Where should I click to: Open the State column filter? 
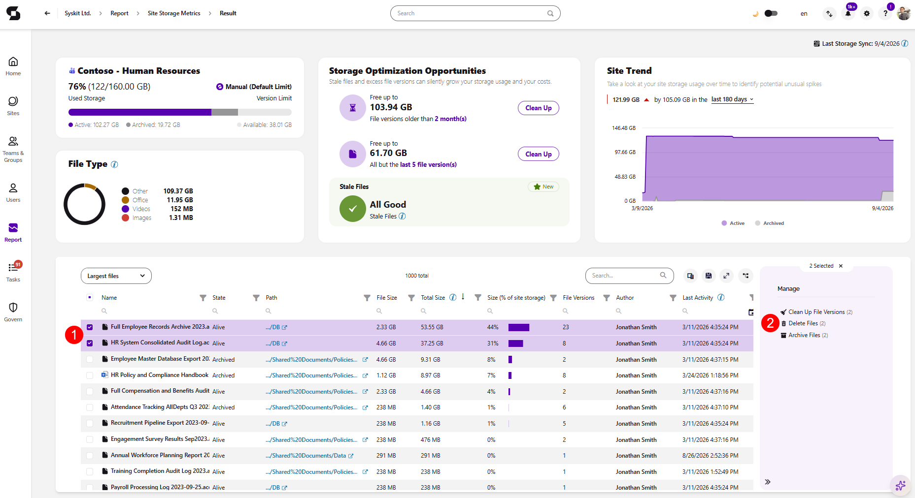pos(256,298)
